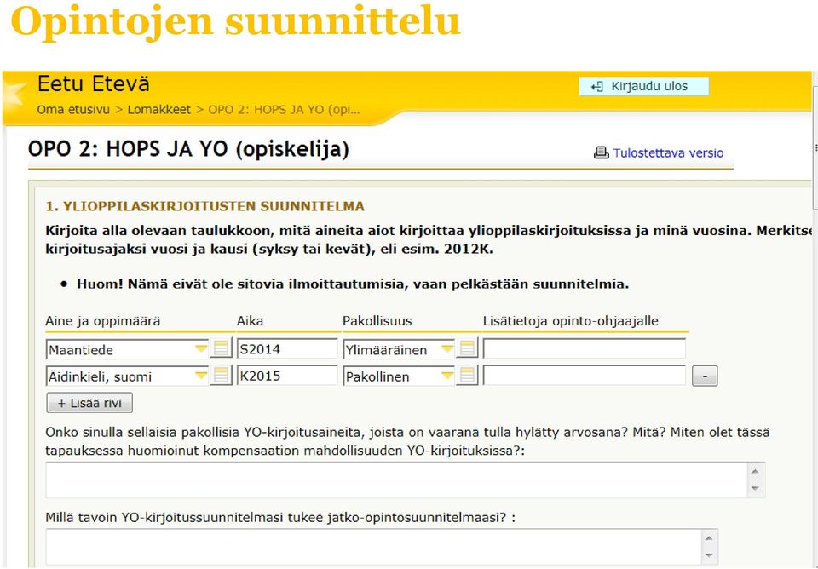Image resolution: width=818 pixels, height=569 pixels.
Task: Open the Lomakkeet breadcrumb link
Action: [159, 110]
